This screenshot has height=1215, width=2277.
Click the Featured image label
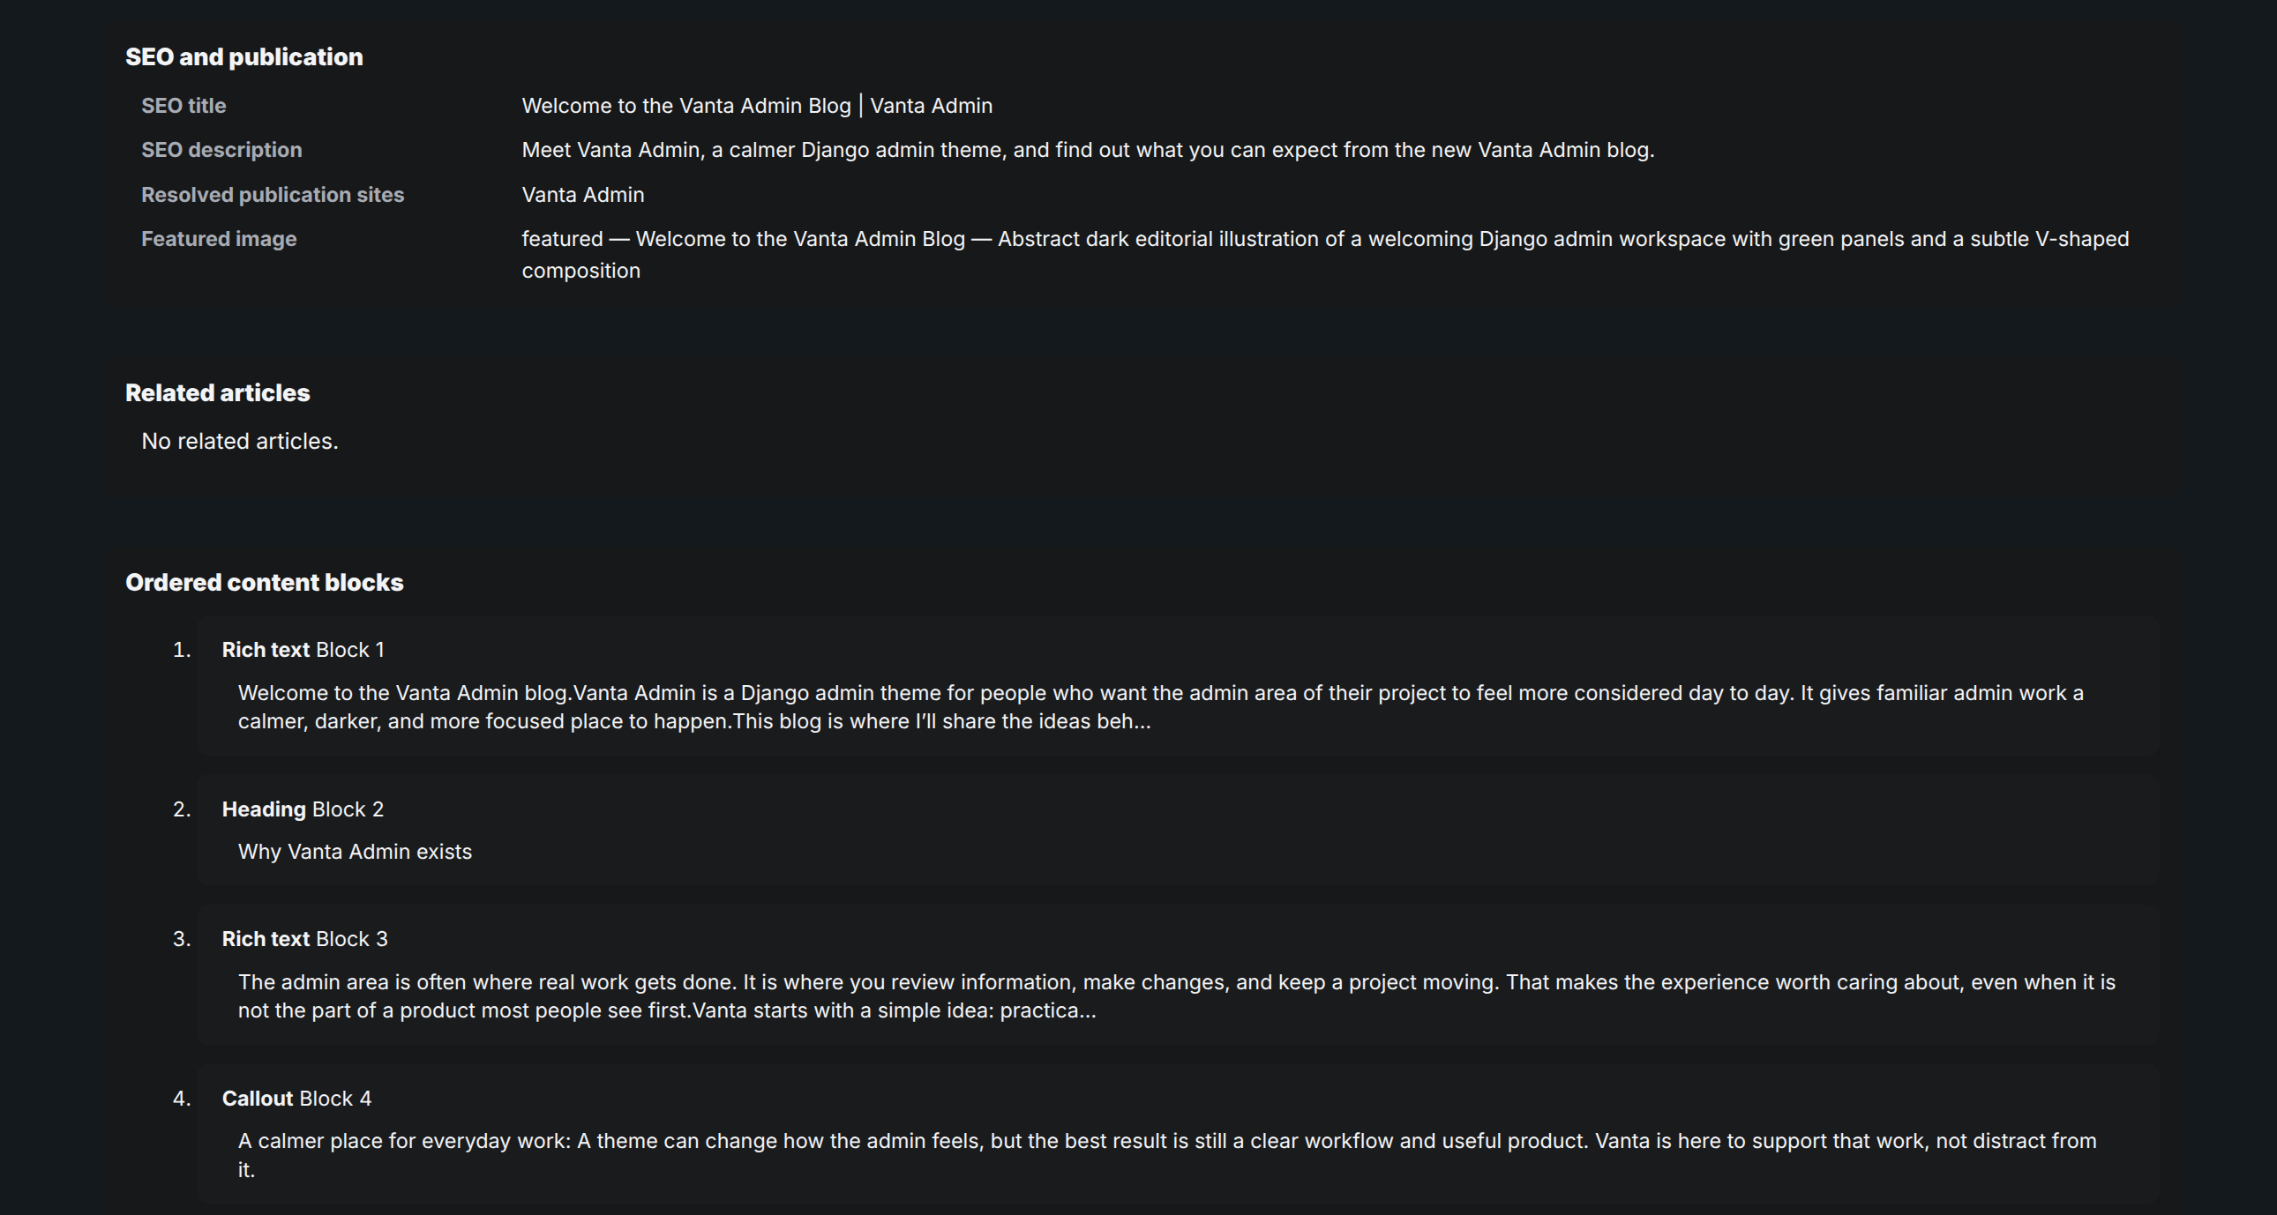coord(219,240)
